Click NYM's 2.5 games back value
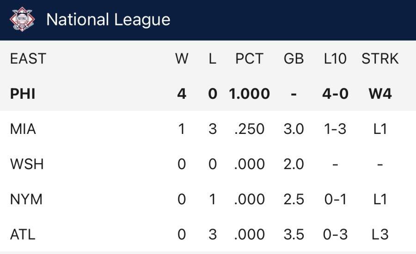The width and height of the screenshot is (416, 254). (294, 199)
